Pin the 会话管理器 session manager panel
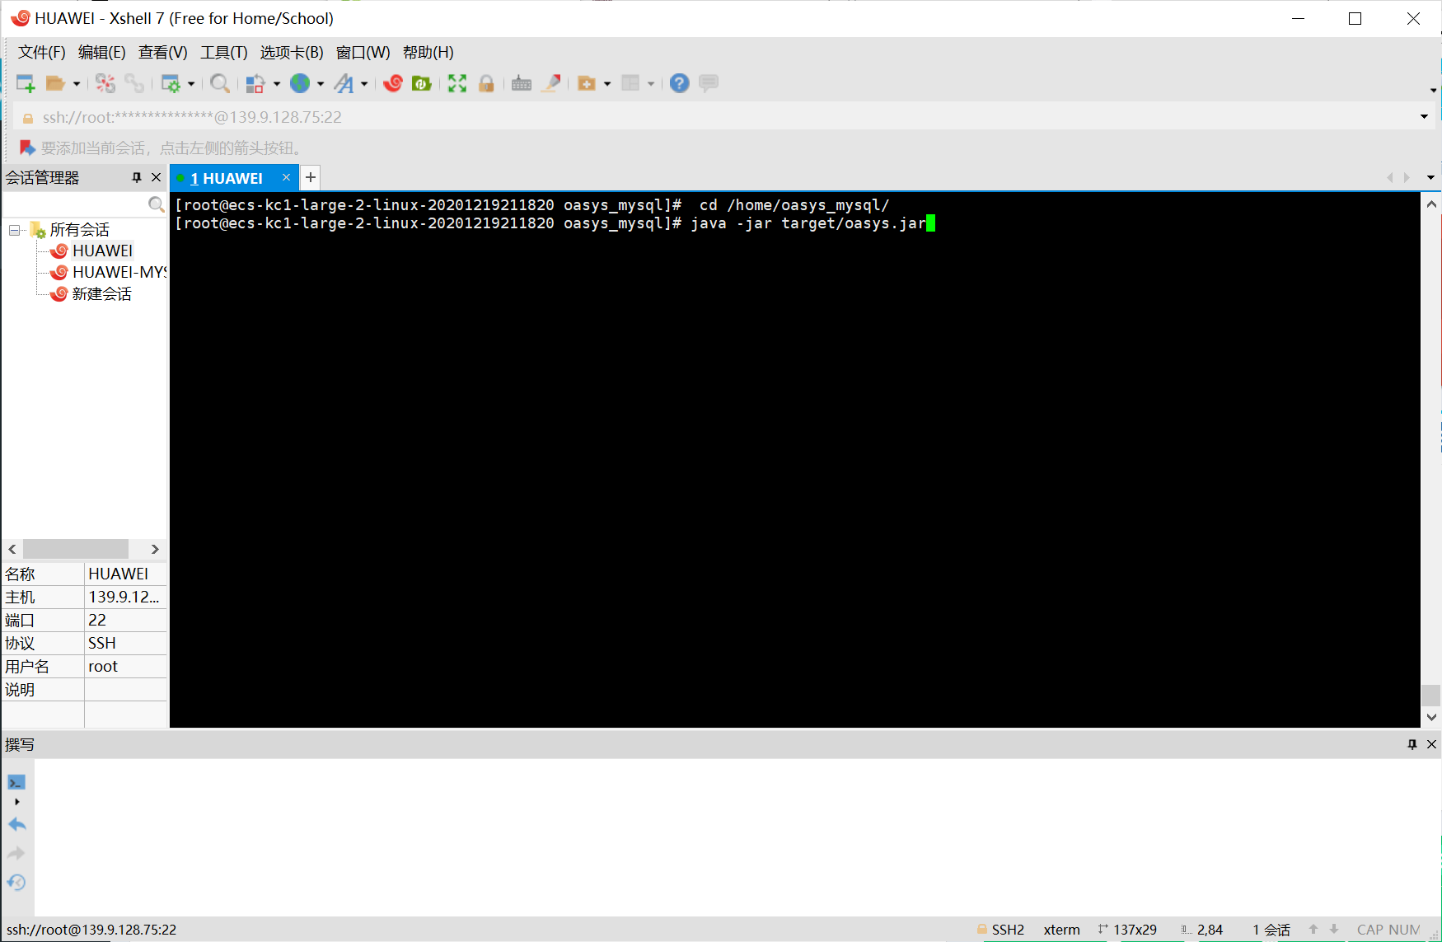Screen dimensions: 1442x942 137,178
